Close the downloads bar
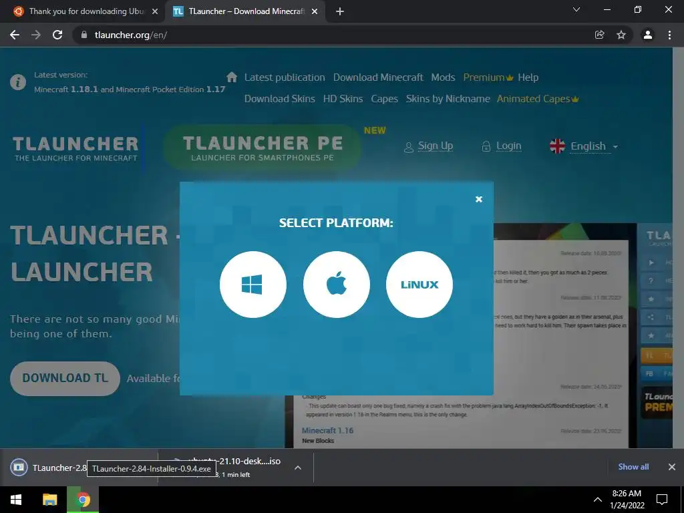 672,467
